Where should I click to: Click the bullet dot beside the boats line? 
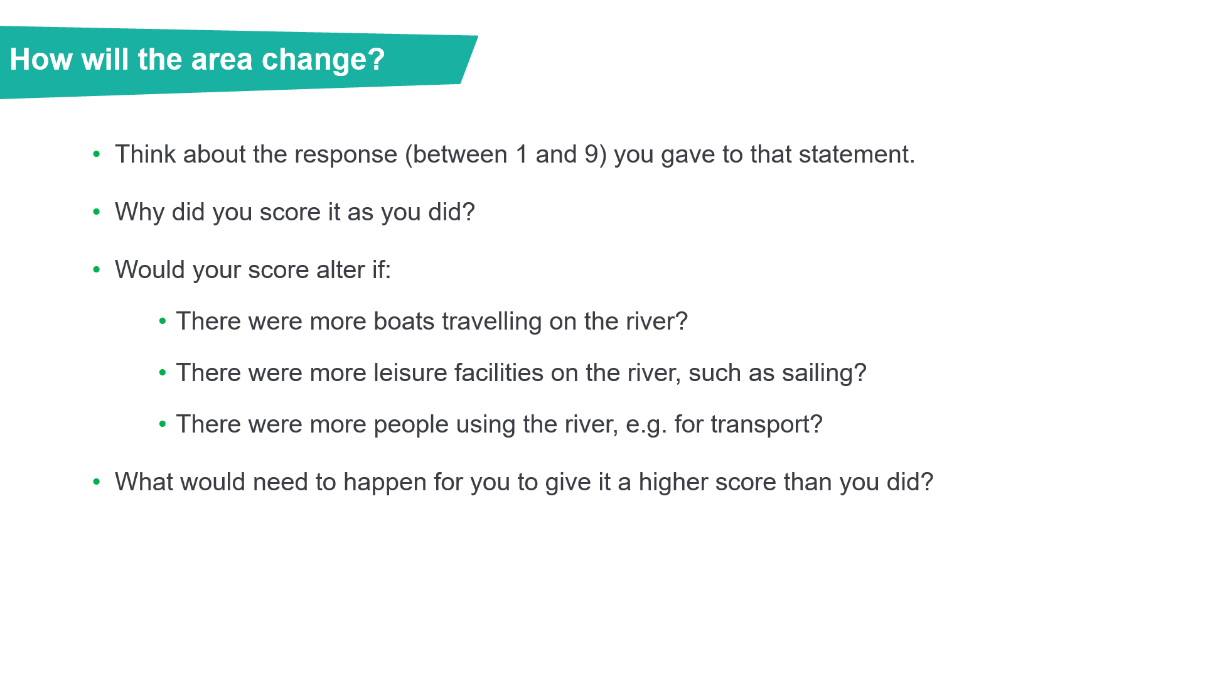pos(163,321)
